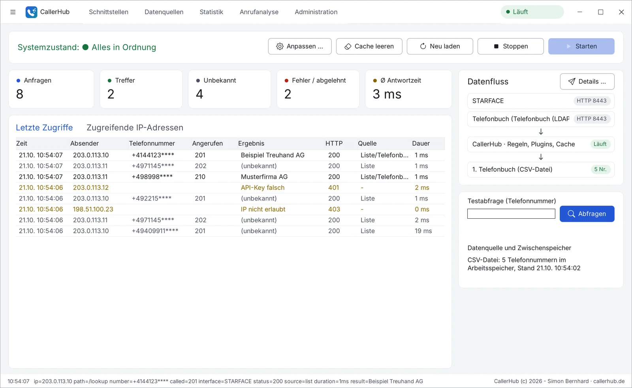This screenshot has height=388, width=632.
Task: Select the IP nicht erlaubt error row
Action: (230, 209)
